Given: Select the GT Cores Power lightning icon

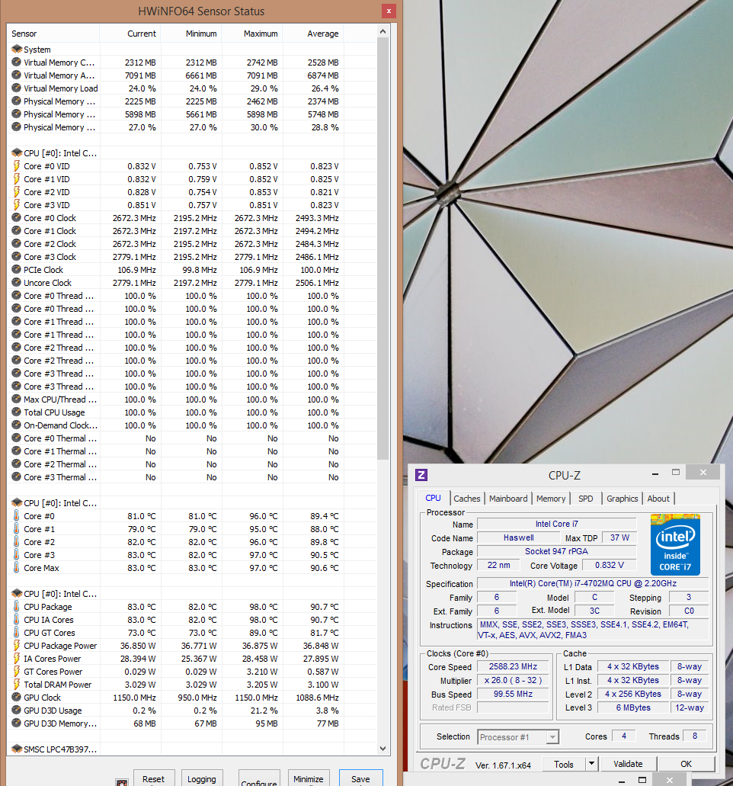Looking at the screenshot, I should click(17, 672).
